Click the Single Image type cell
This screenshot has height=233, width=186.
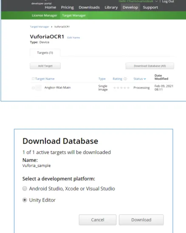pyautogui.click(x=103, y=88)
